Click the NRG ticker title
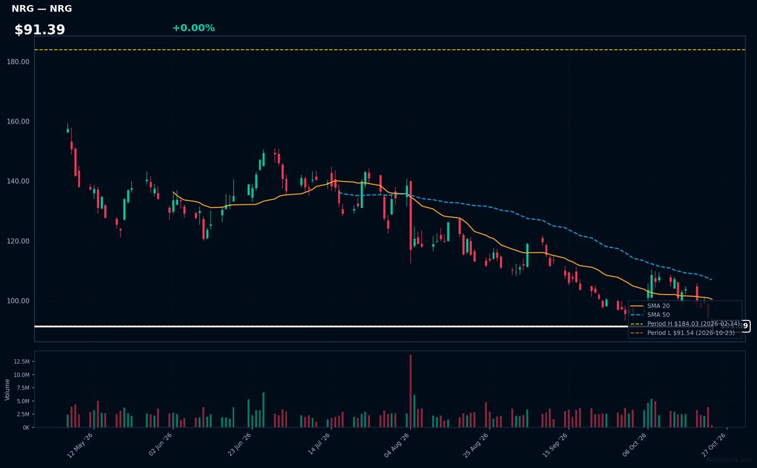Image resolution: width=757 pixels, height=468 pixels. pyautogui.click(x=42, y=9)
